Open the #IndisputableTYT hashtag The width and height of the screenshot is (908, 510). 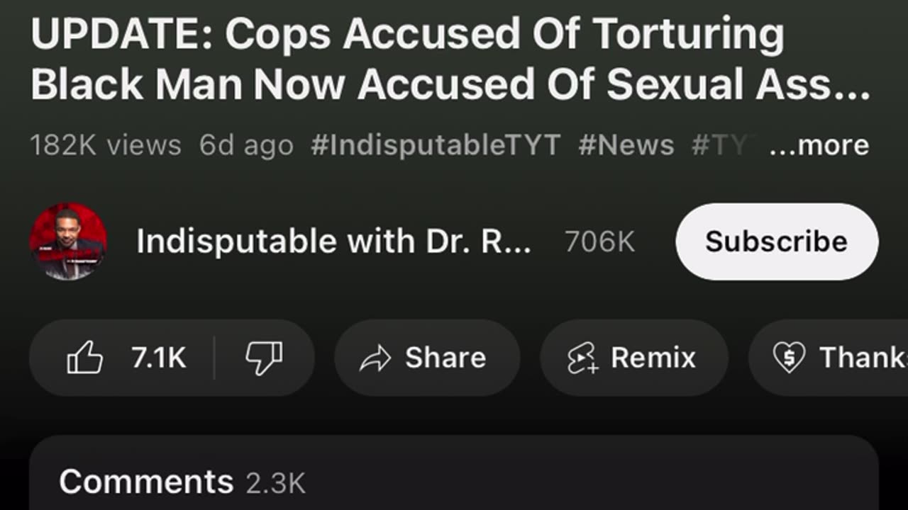pyautogui.click(x=436, y=145)
